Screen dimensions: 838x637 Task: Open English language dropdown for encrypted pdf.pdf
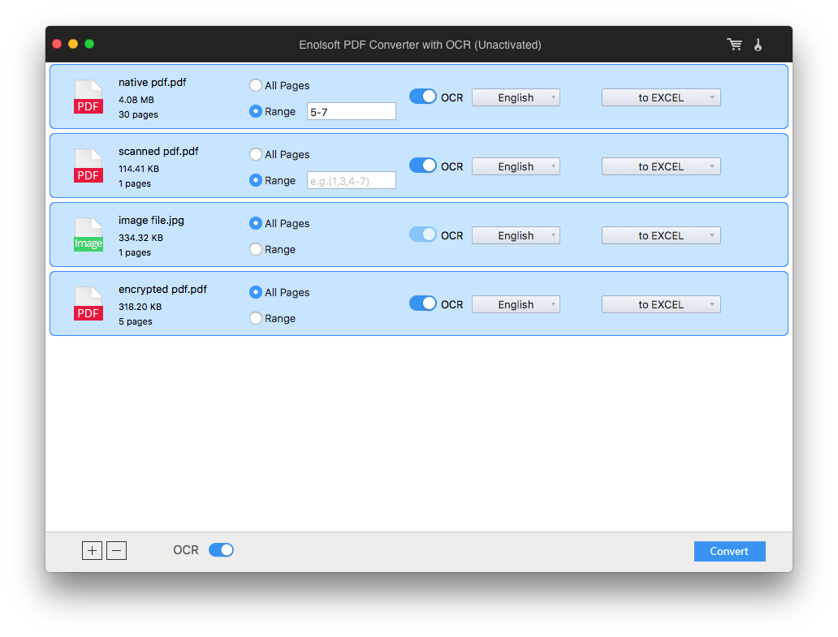pos(516,304)
